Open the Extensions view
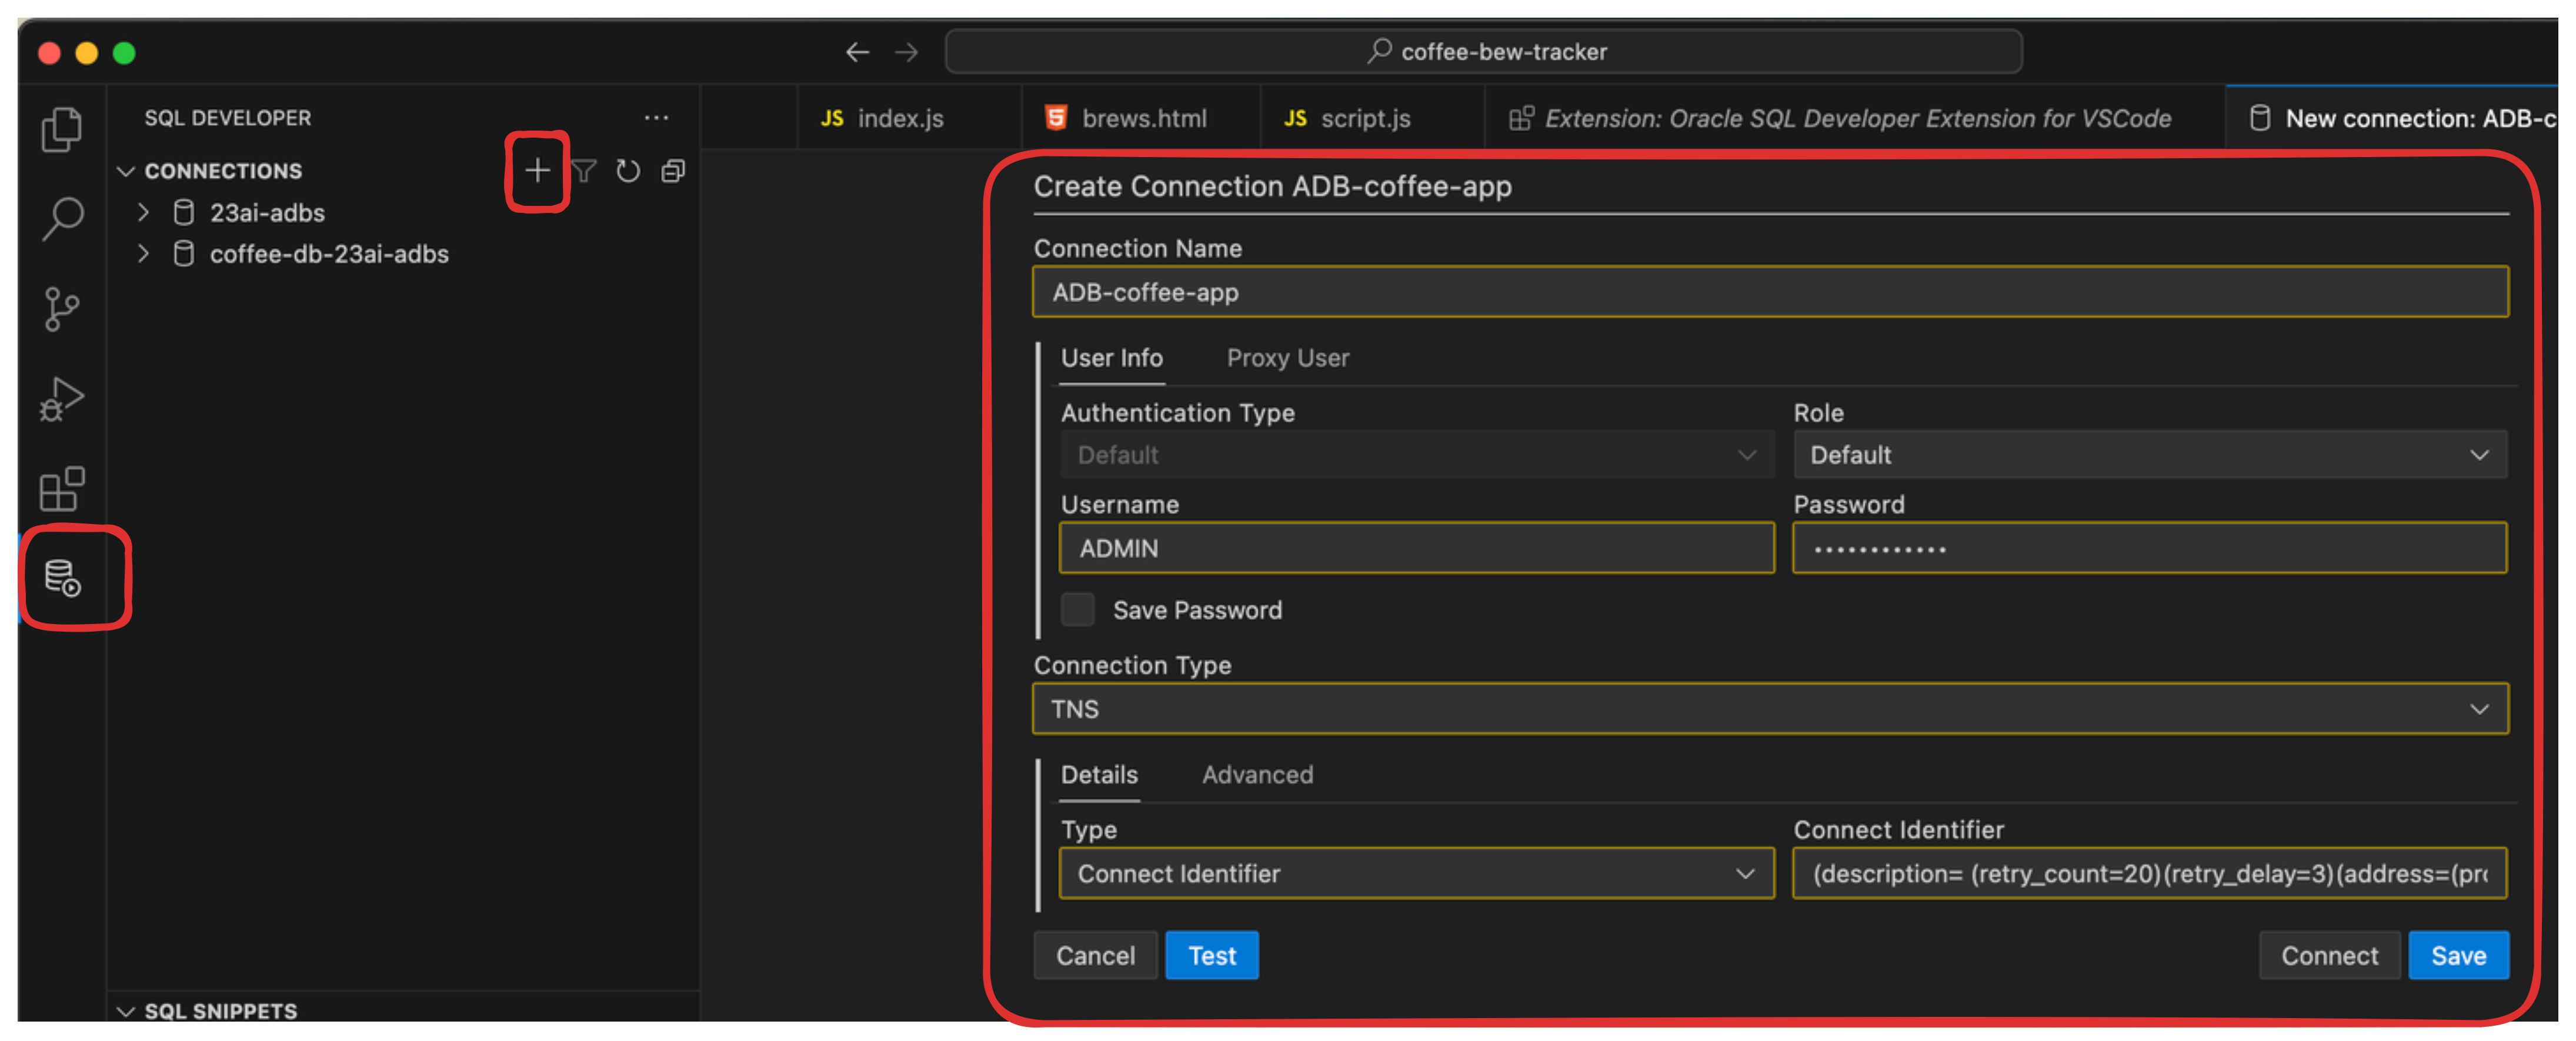 (62, 489)
